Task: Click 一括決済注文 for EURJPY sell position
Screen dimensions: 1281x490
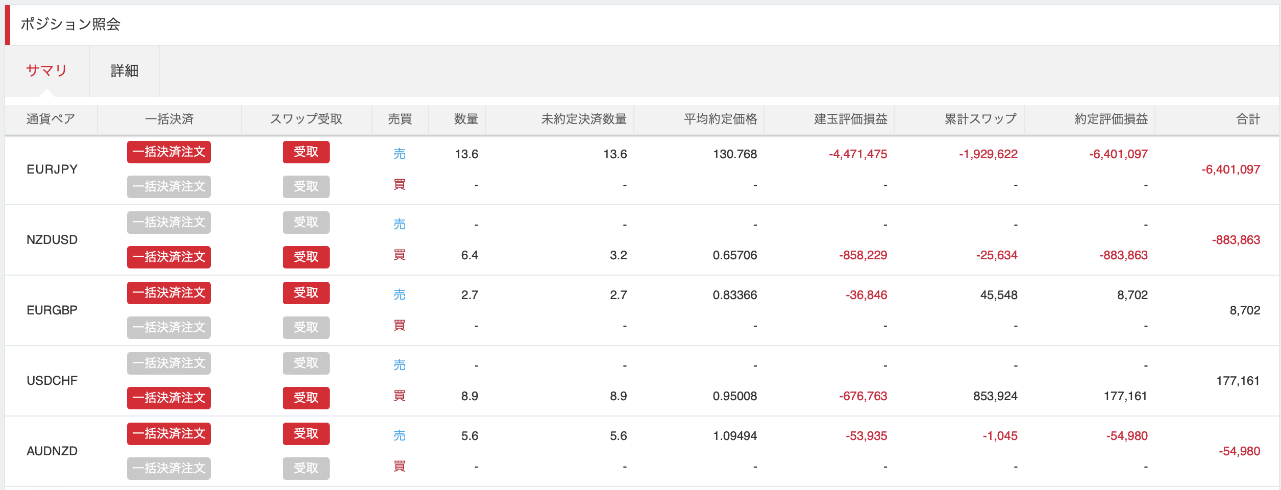Action: click(x=168, y=152)
